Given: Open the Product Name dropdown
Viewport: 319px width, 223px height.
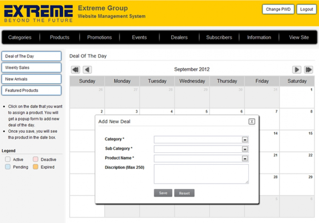Looking at the screenshot, I should 245,159.
